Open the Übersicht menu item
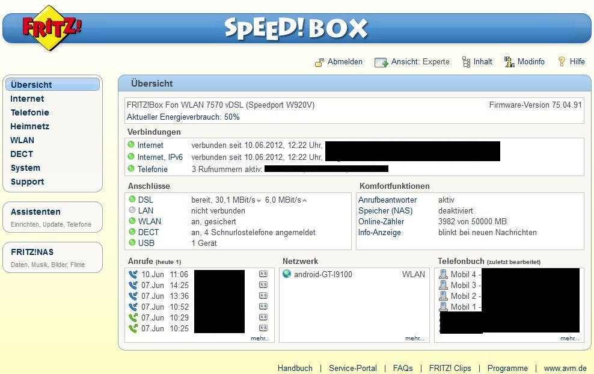 coord(53,85)
